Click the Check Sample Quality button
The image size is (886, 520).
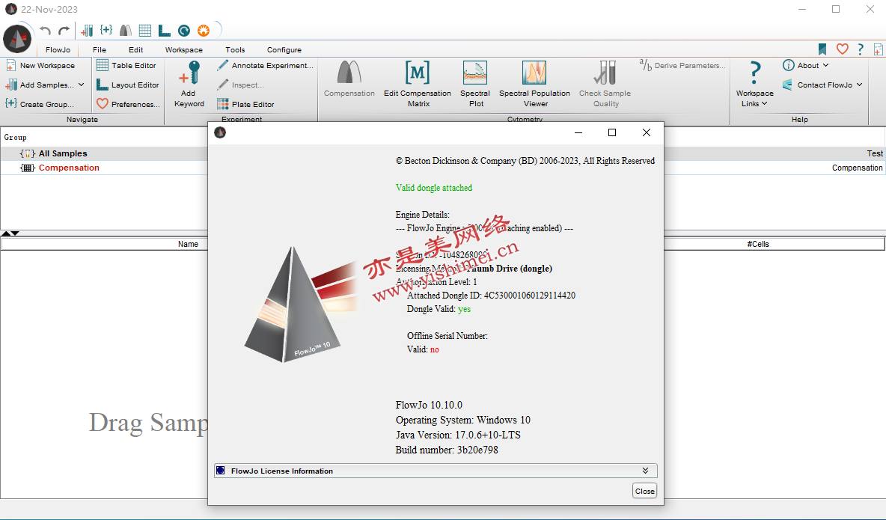[605, 84]
